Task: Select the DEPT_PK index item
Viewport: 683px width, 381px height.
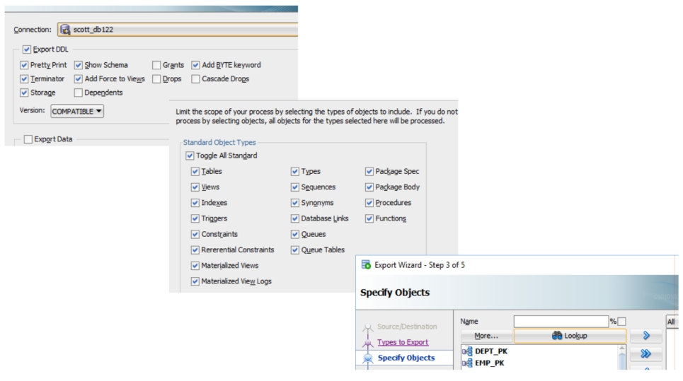Action: pos(493,351)
